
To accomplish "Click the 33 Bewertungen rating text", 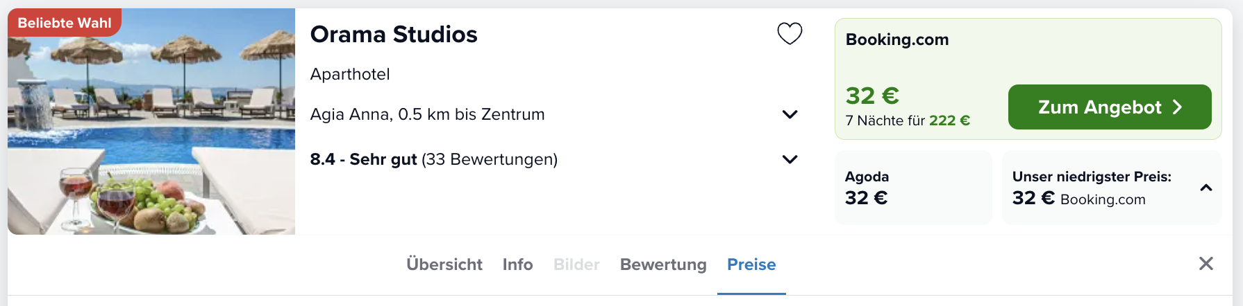I will coord(490,159).
